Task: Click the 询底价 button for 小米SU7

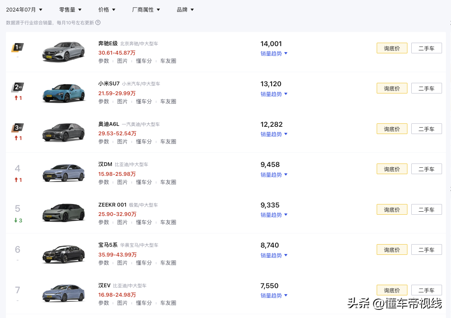Action: [x=392, y=88]
